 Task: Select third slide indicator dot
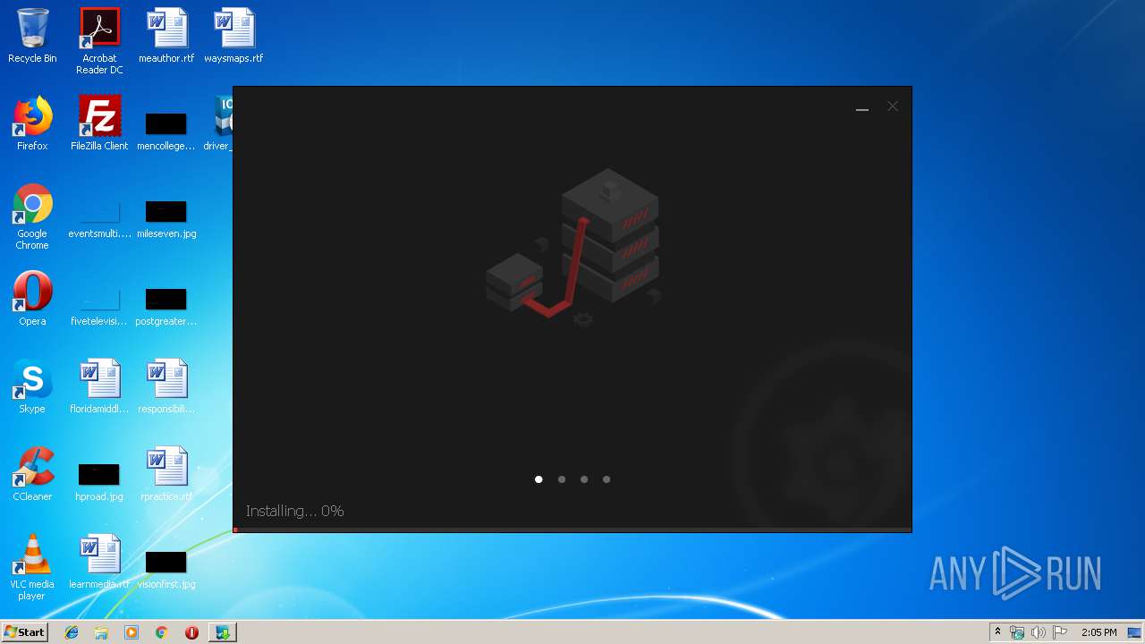pyautogui.click(x=584, y=479)
